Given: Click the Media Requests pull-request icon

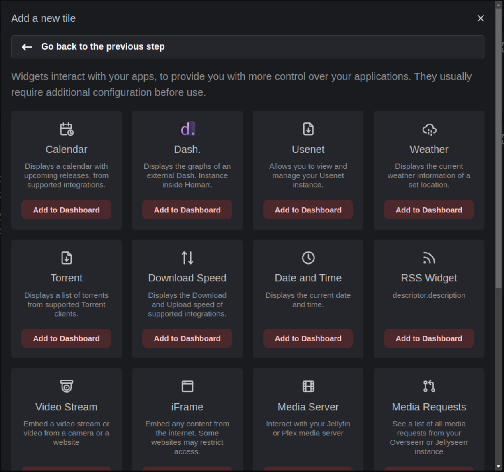Looking at the screenshot, I should (x=429, y=386).
